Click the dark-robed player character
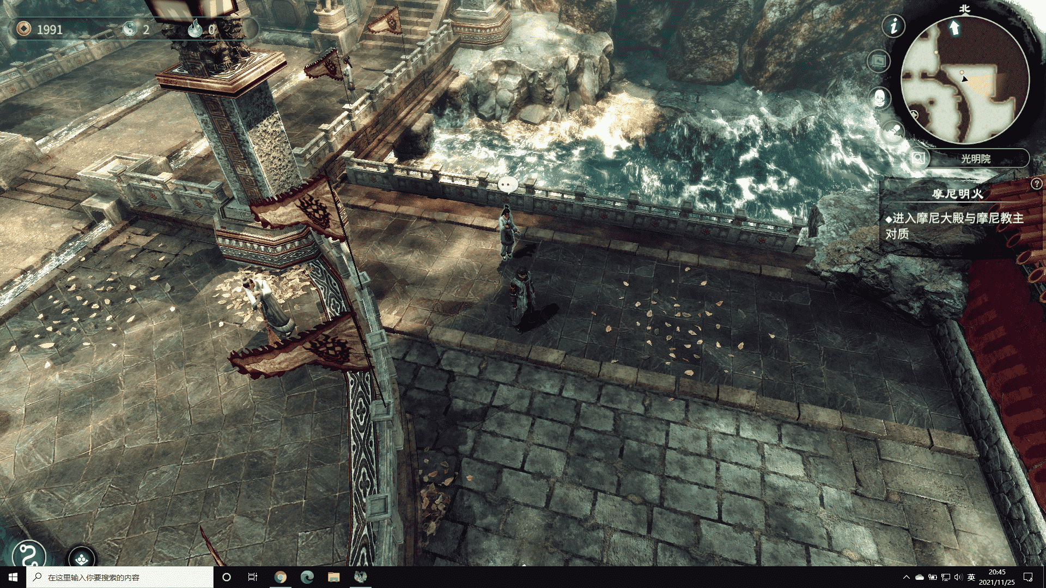Screen dimensions: 1046x588 [521, 299]
